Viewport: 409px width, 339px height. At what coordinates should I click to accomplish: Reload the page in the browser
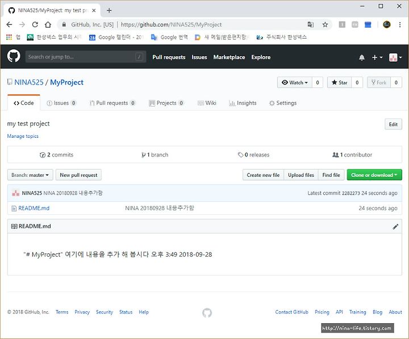pyautogui.click(x=35, y=24)
